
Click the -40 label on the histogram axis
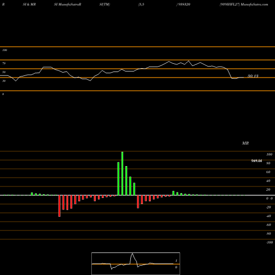click(268, 216)
